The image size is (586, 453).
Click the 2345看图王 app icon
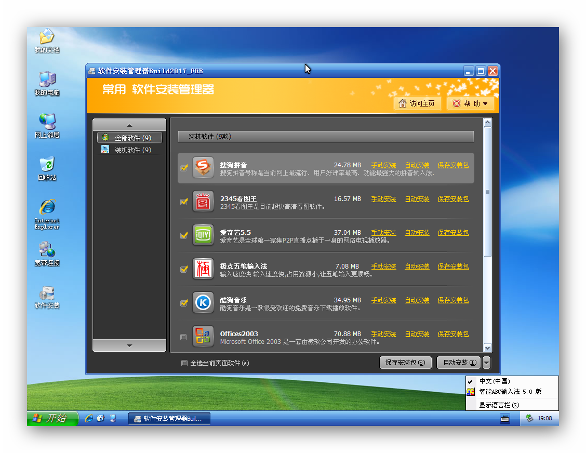(203, 201)
